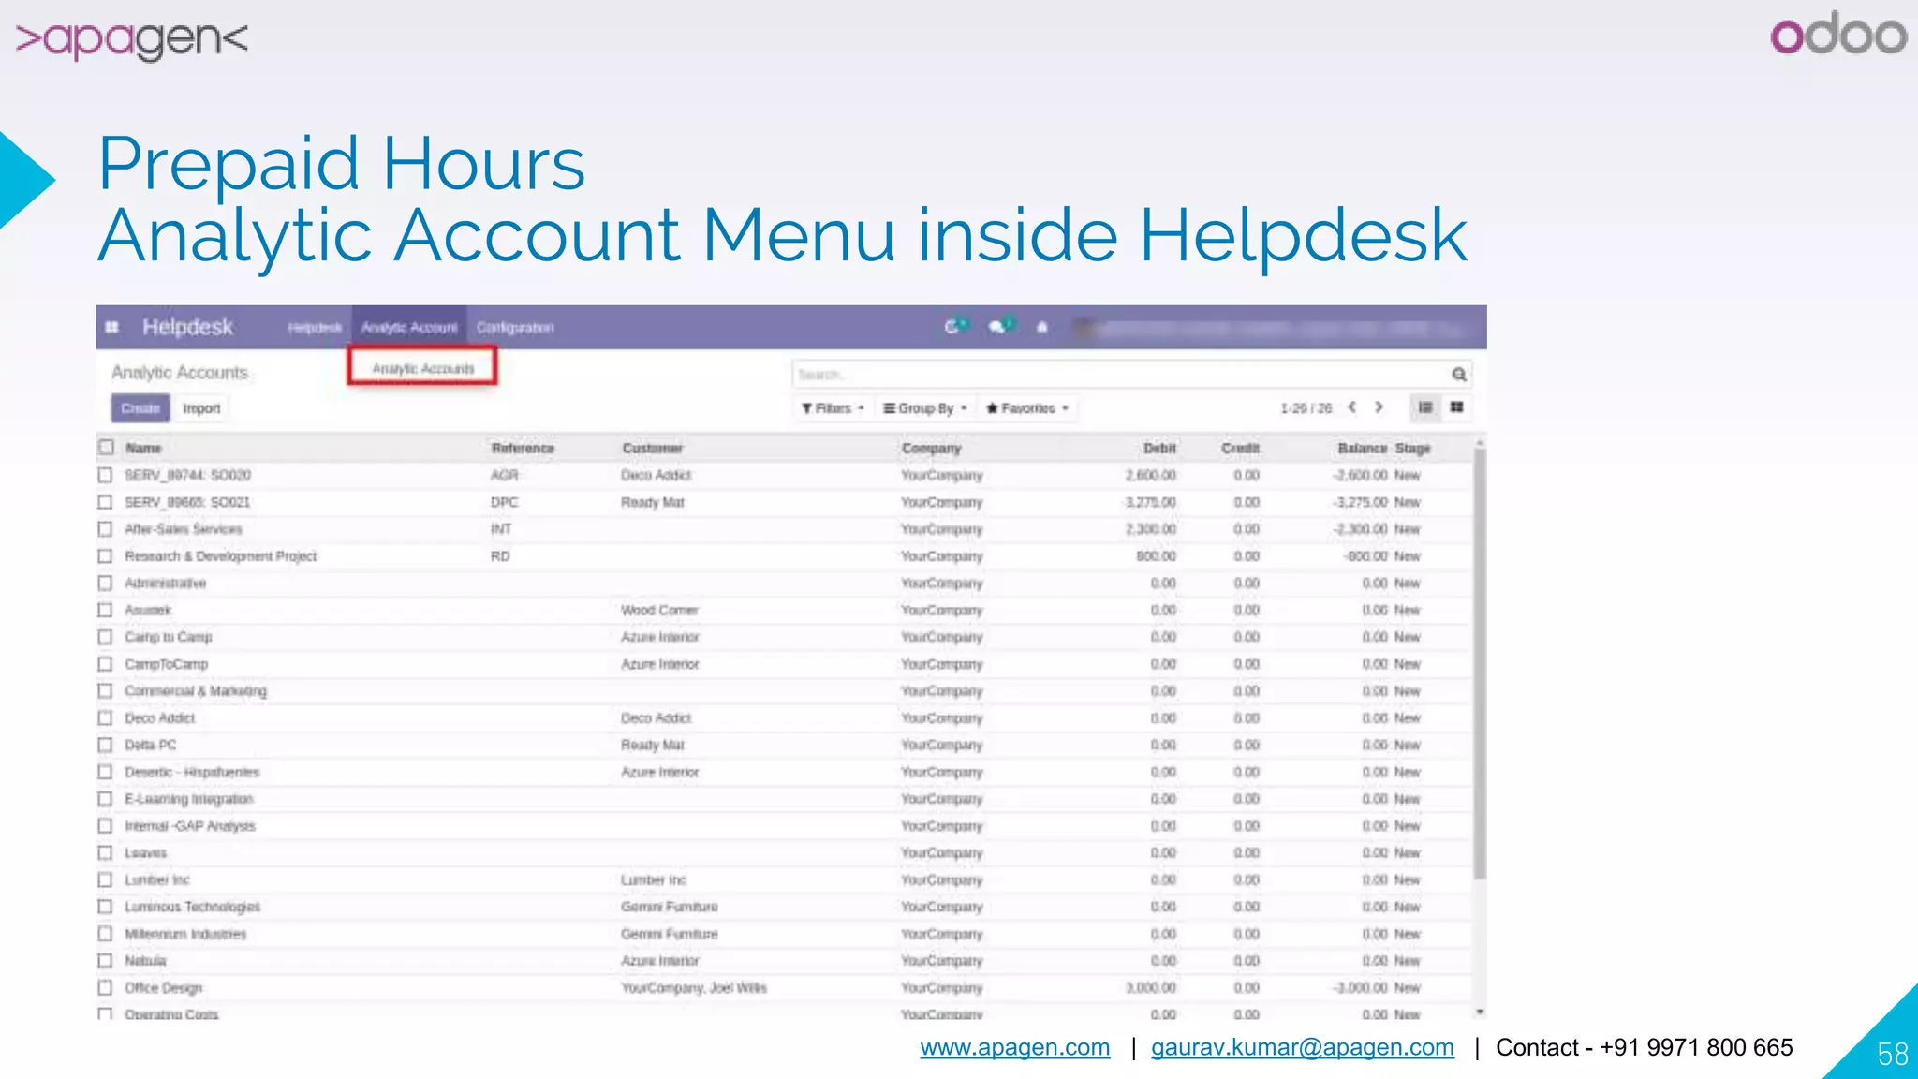Viewport: 1918px width, 1079px height.
Task: Click the Import button
Action: tap(201, 408)
